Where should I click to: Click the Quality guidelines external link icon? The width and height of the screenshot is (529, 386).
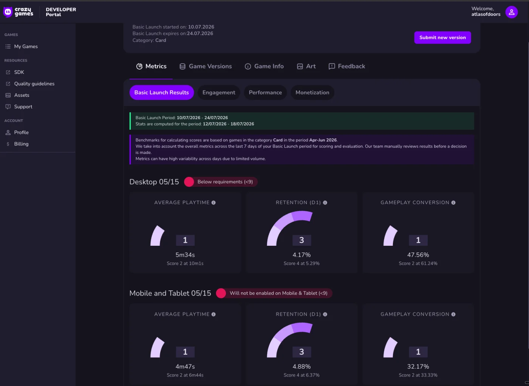pyautogui.click(x=8, y=84)
